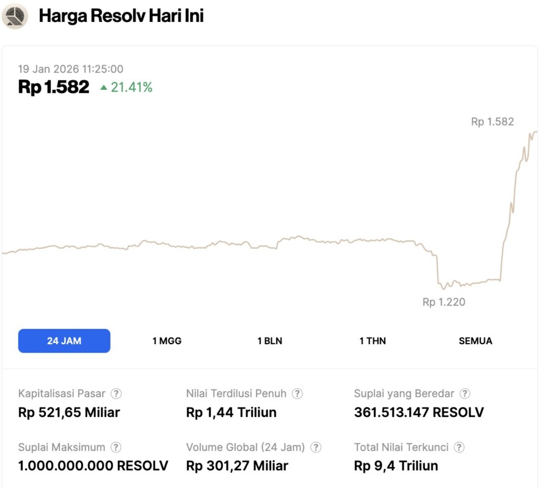The height and width of the screenshot is (489, 540).
Task: Click the Harga Resolv Hari Ini heading
Action: [x=121, y=16]
